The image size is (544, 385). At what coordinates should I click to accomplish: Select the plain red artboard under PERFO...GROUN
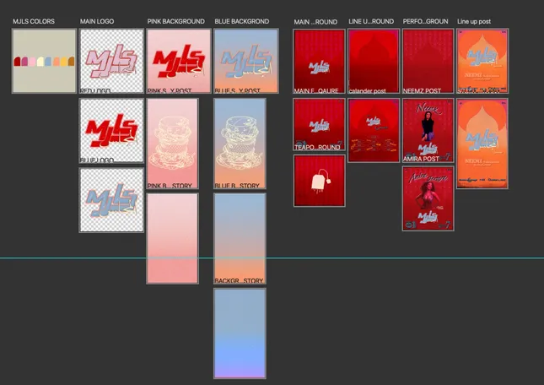pyautogui.click(x=428, y=61)
